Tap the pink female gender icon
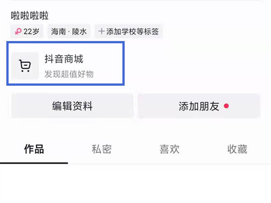The height and width of the screenshot is (203, 271). (x=18, y=32)
